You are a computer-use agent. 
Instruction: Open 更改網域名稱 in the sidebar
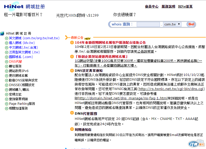click(x=18, y=76)
